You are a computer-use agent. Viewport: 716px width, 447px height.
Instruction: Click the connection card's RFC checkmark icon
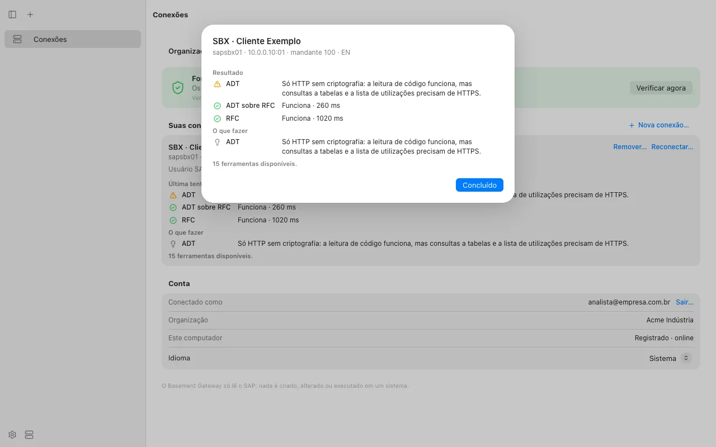[x=173, y=220]
